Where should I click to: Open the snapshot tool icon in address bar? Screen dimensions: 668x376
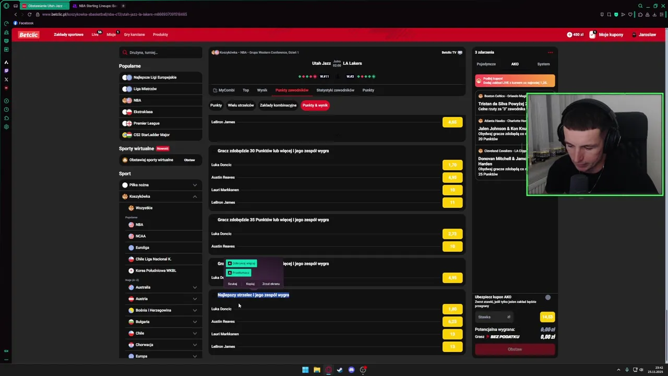609,14
